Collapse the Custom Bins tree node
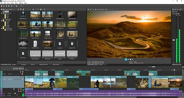Viewport: 184px width, 98px height. (2, 21)
